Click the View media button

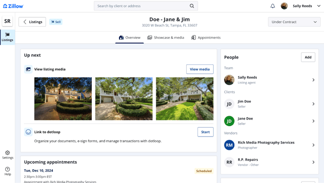click(200, 69)
